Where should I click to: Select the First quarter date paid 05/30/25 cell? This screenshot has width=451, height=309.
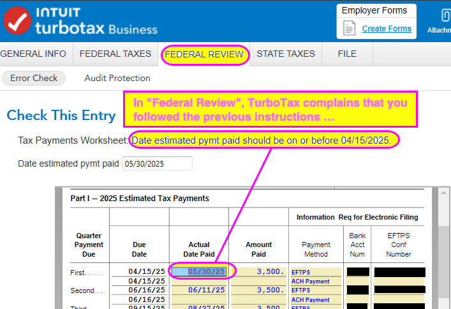[199, 271]
